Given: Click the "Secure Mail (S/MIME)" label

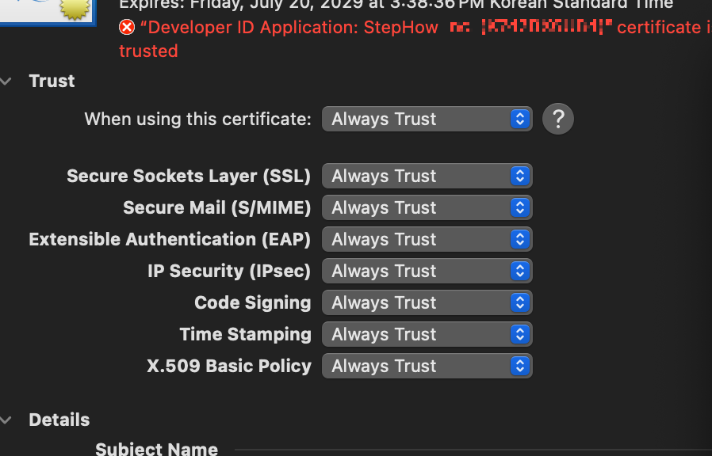Looking at the screenshot, I should coord(217,207).
